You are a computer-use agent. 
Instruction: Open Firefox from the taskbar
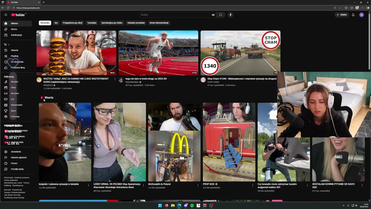tap(166, 206)
